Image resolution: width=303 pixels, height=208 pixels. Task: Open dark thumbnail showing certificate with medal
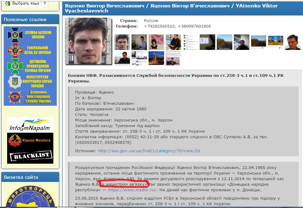[207, 42]
